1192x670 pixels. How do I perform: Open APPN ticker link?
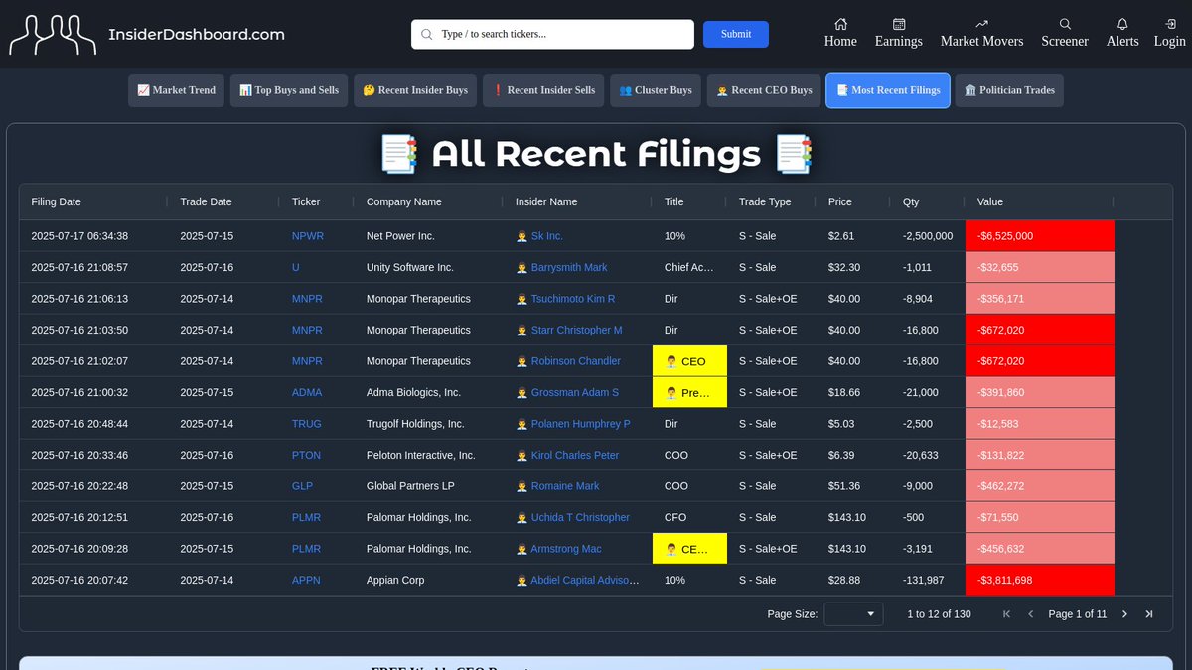pyautogui.click(x=307, y=580)
